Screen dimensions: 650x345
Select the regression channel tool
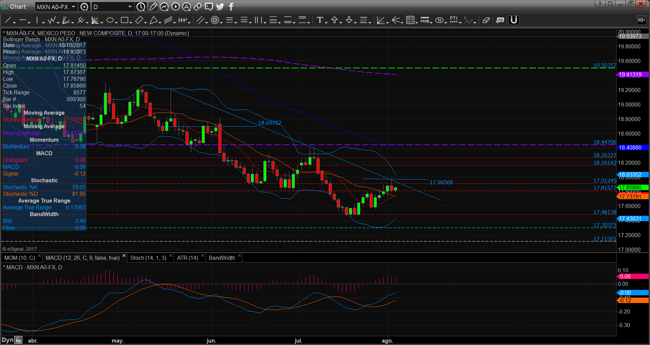(x=168, y=21)
